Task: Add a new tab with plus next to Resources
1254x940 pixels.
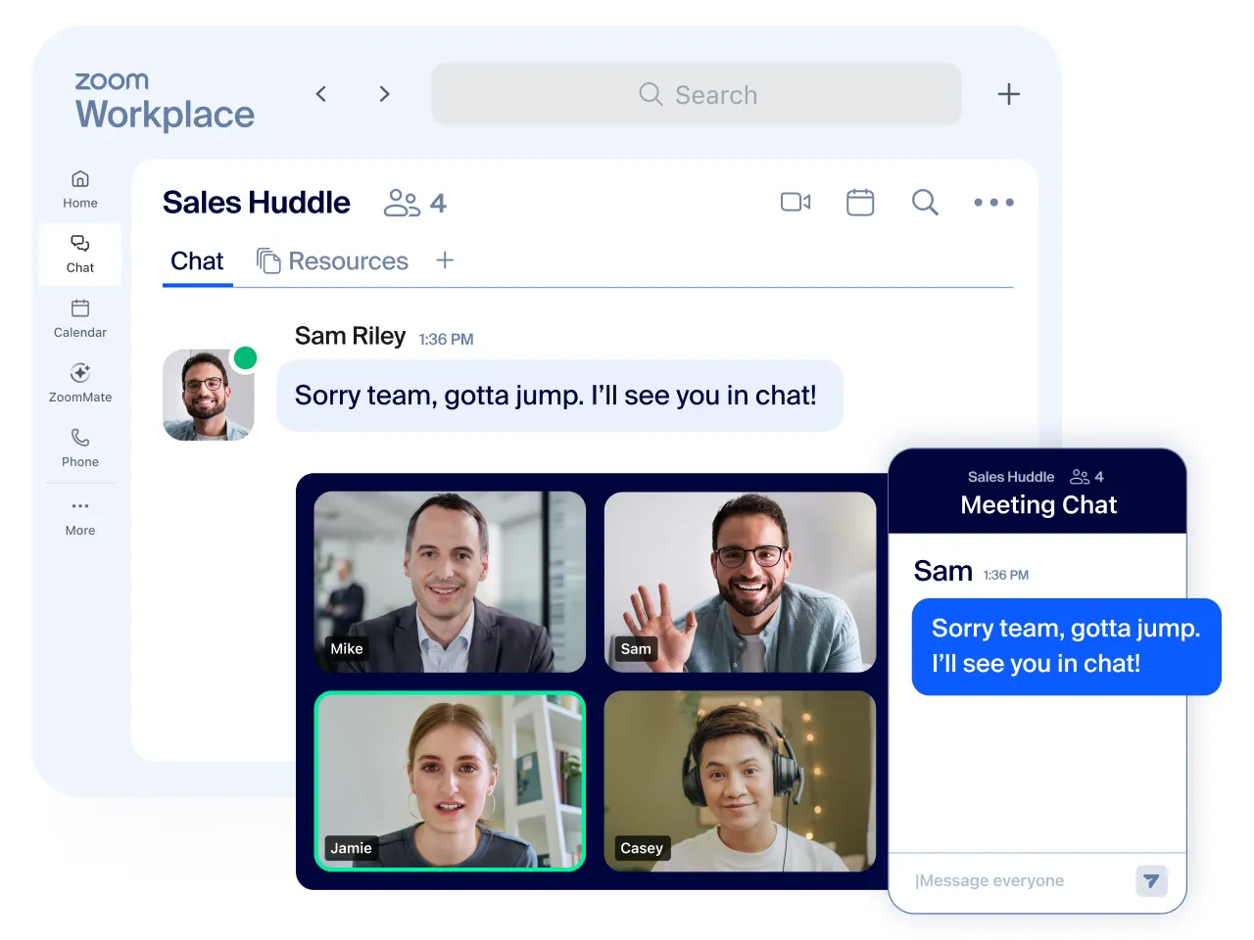Action: pyautogui.click(x=445, y=260)
